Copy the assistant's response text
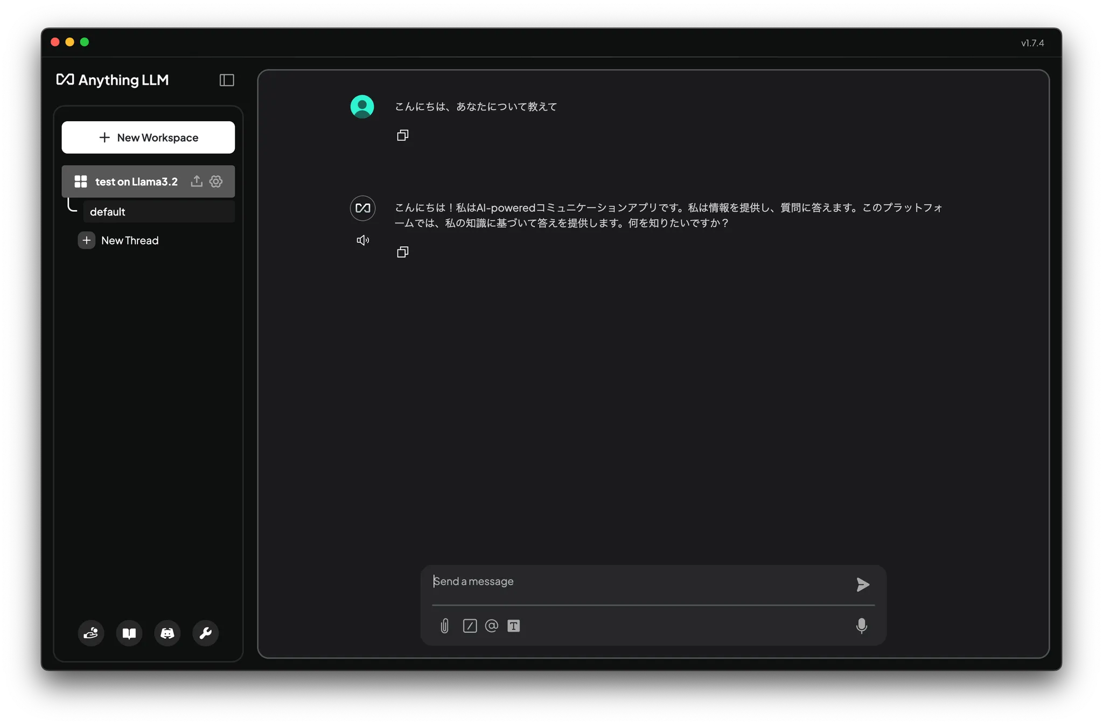This screenshot has height=725, width=1103. click(x=402, y=252)
